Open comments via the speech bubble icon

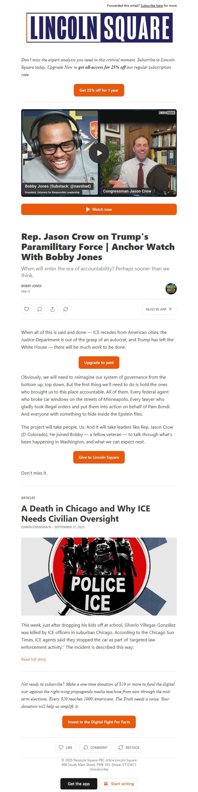(x=40, y=309)
